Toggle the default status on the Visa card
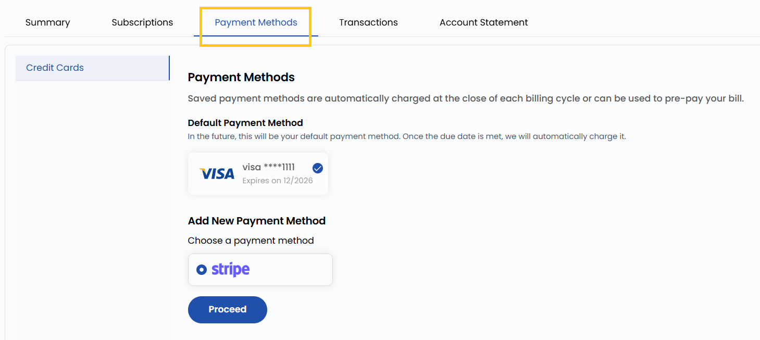Image resolution: width=760 pixels, height=340 pixels. click(x=317, y=168)
